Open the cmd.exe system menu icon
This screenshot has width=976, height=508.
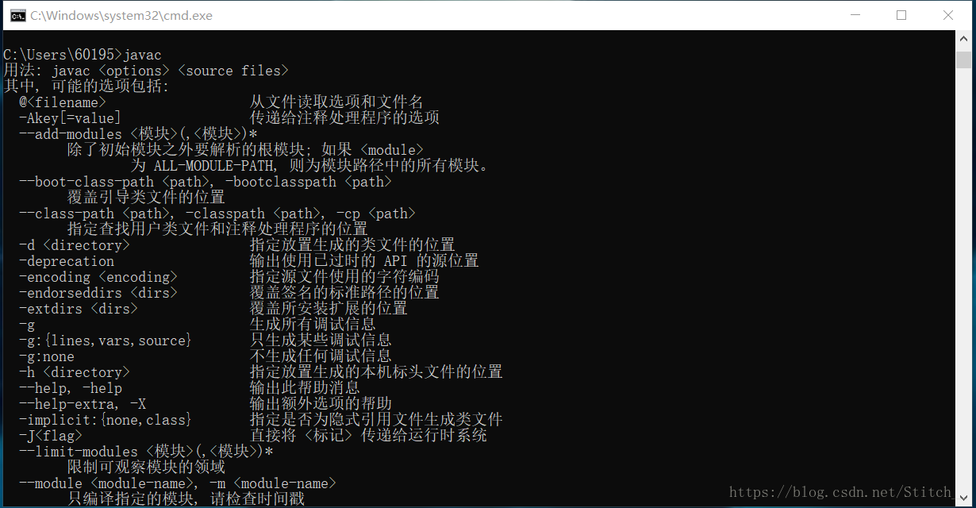pyautogui.click(x=17, y=15)
